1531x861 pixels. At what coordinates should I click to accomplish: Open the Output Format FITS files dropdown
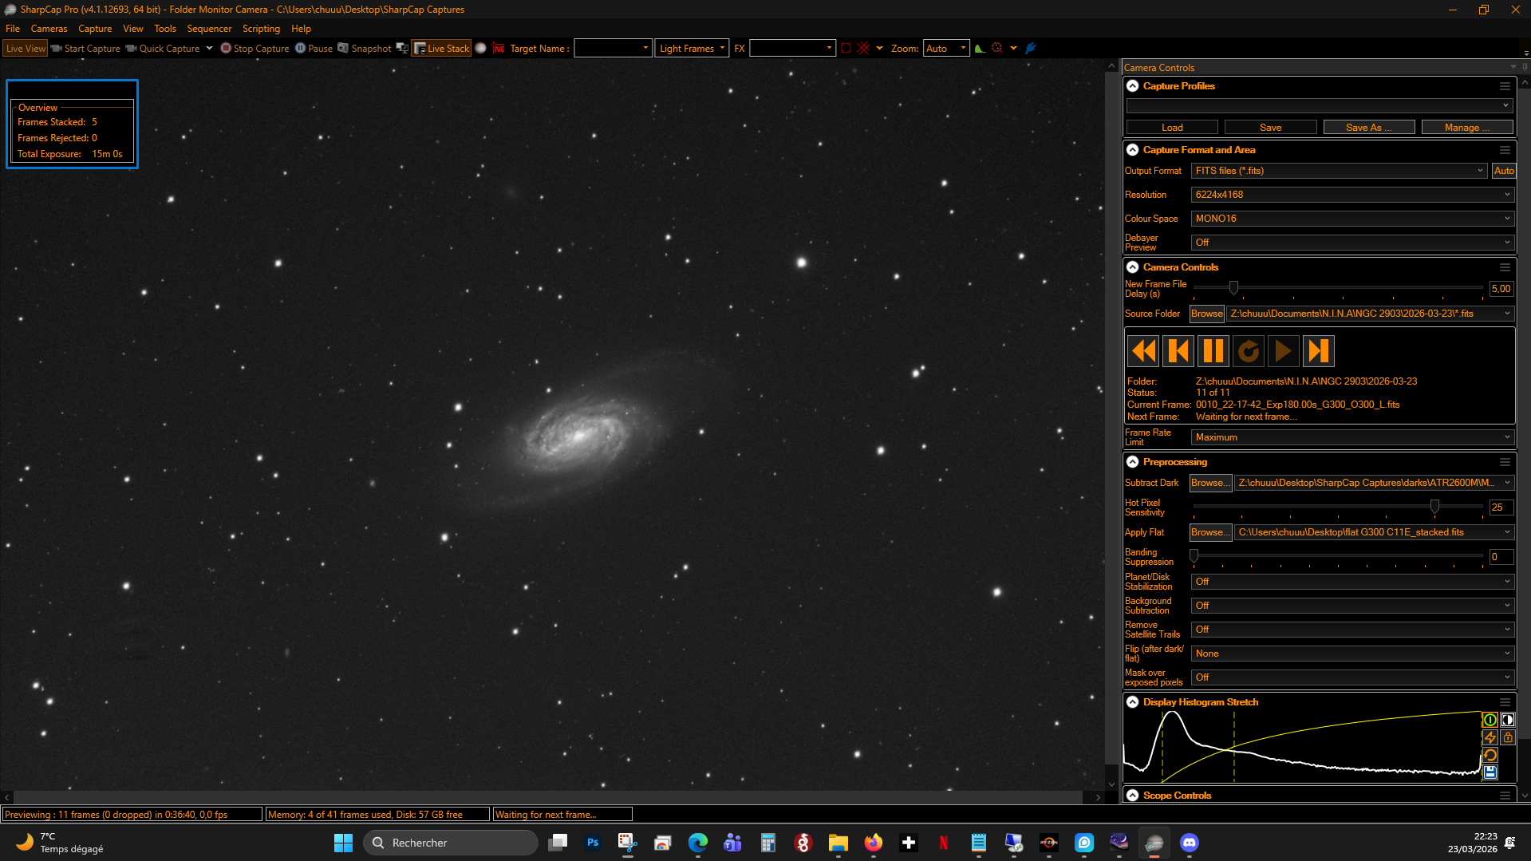point(1340,171)
